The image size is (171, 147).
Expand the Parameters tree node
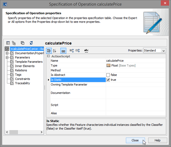click(7, 57)
